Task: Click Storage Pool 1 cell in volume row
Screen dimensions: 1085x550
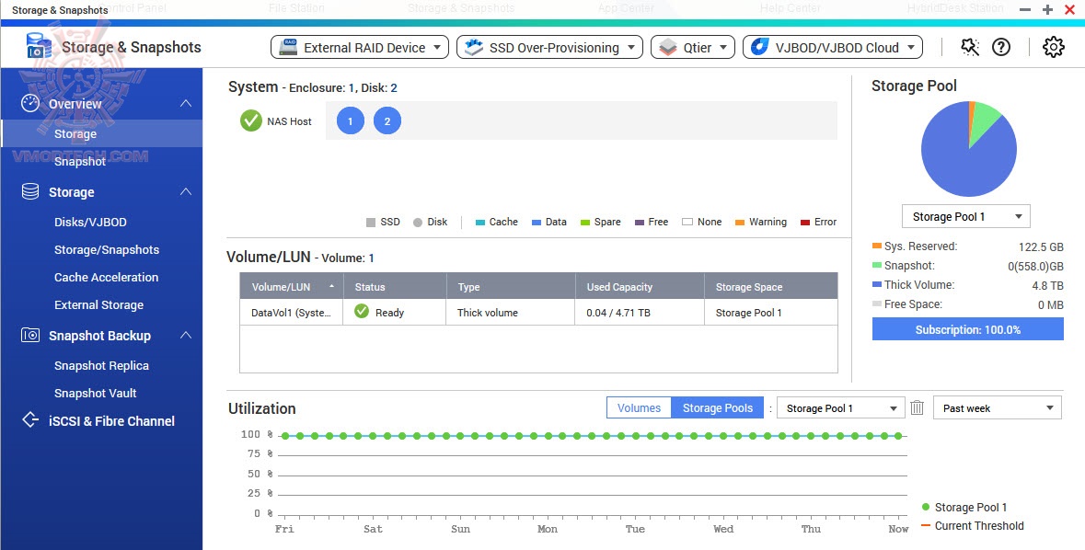Action: tap(771, 312)
